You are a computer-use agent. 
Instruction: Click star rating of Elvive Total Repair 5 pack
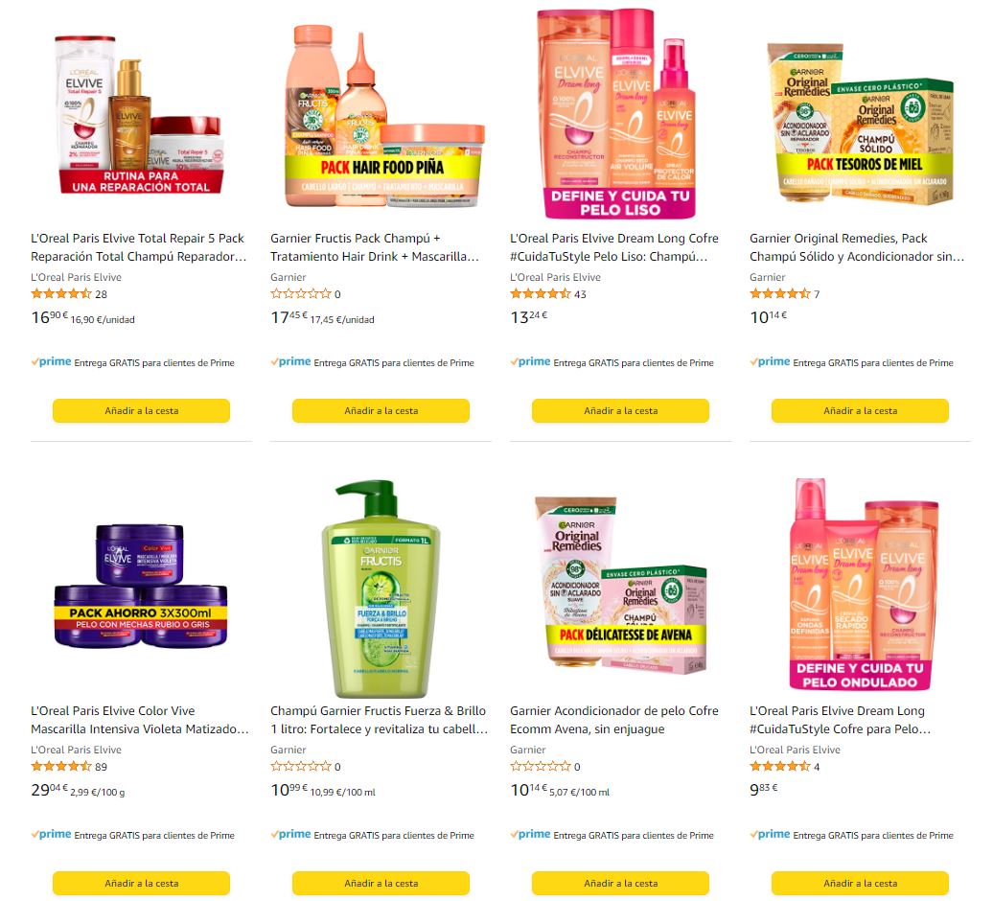tap(61, 294)
